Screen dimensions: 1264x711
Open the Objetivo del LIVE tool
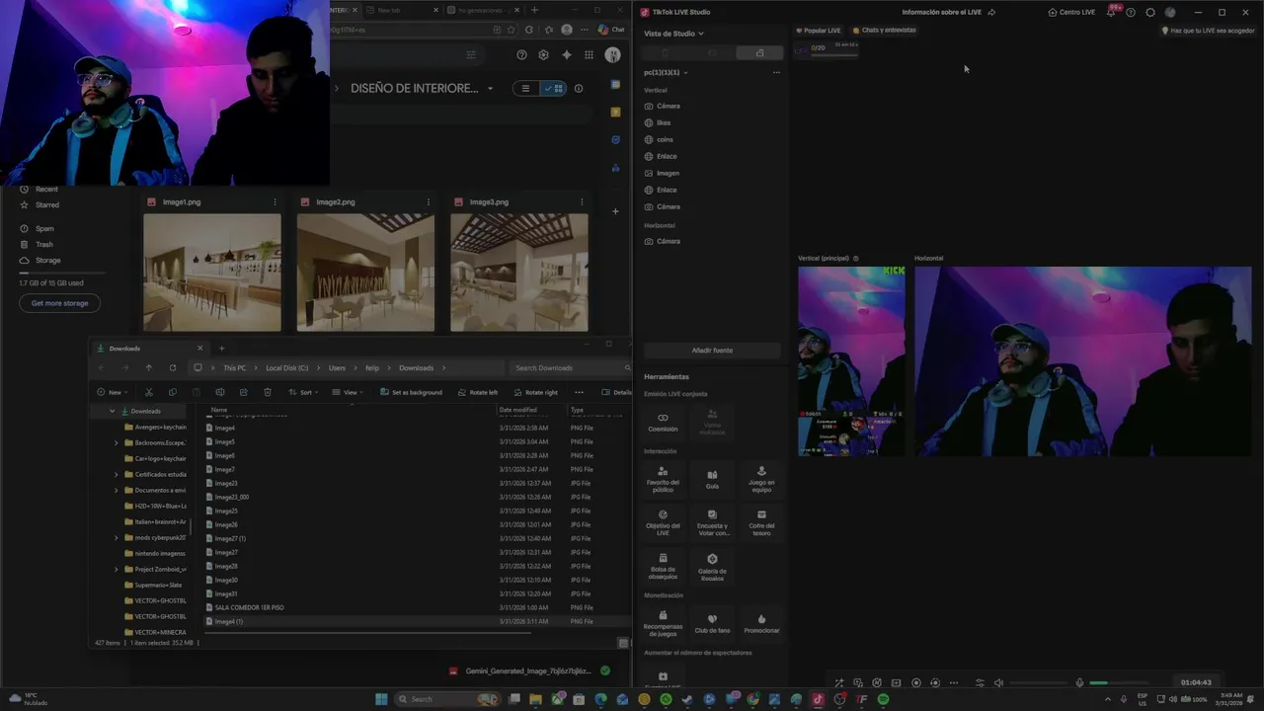pos(663,521)
